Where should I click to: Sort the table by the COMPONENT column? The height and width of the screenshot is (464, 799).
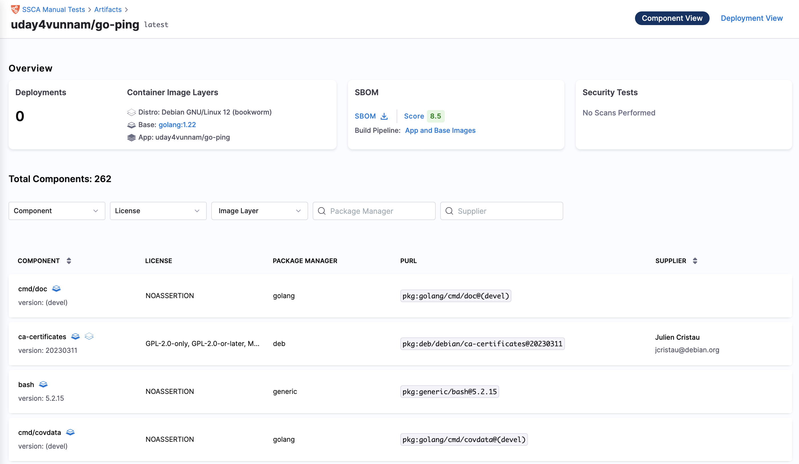69,261
